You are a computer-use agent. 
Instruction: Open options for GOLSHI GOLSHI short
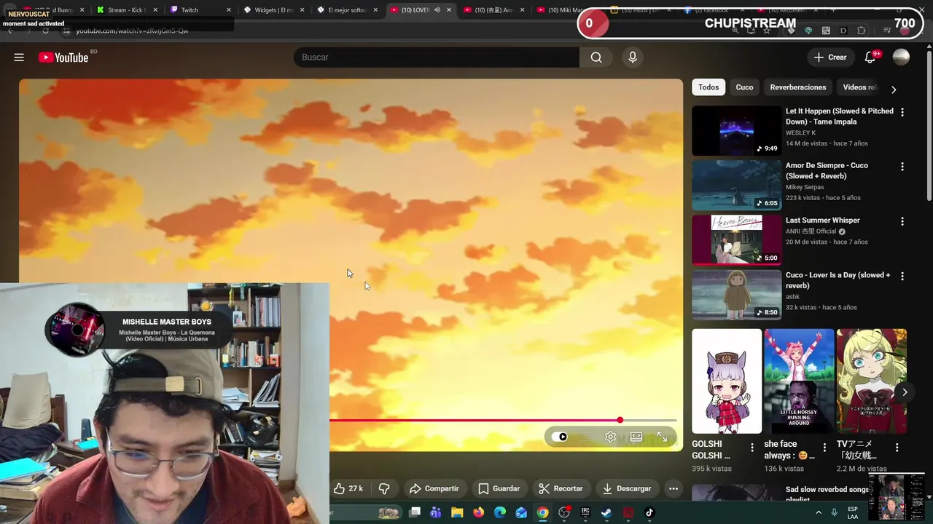[x=752, y=448]
